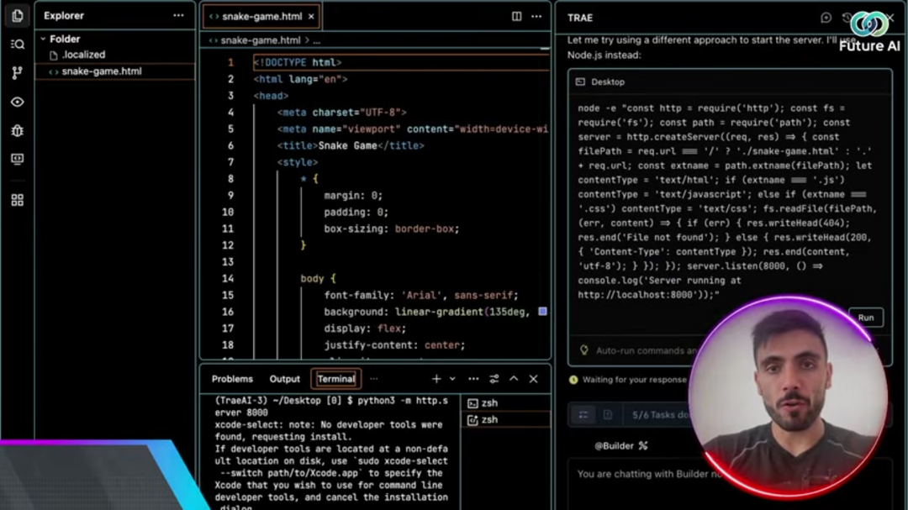Toggle the eye preview icon in sidebar
This screenshot has width=908, height=510.
17,102
